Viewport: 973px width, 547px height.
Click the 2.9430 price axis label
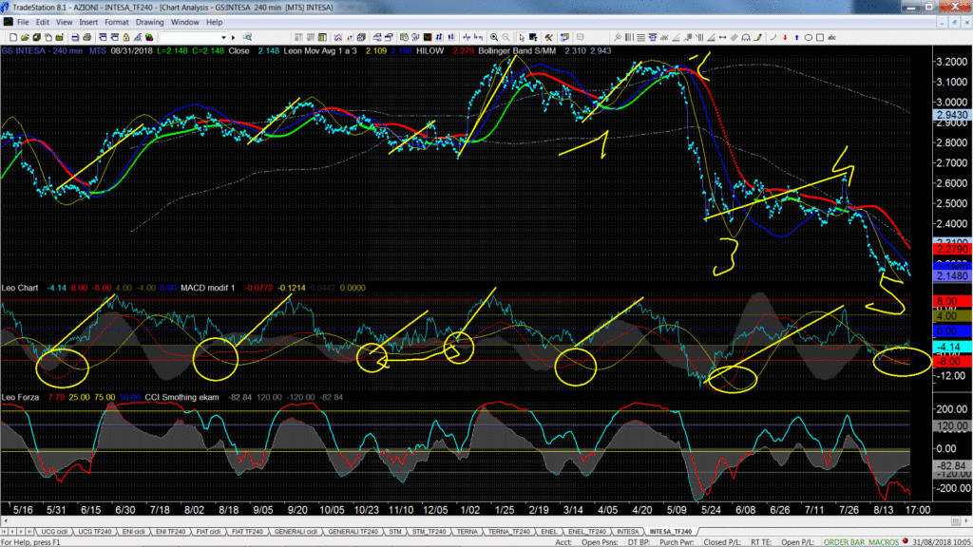(x=951, y=115)
